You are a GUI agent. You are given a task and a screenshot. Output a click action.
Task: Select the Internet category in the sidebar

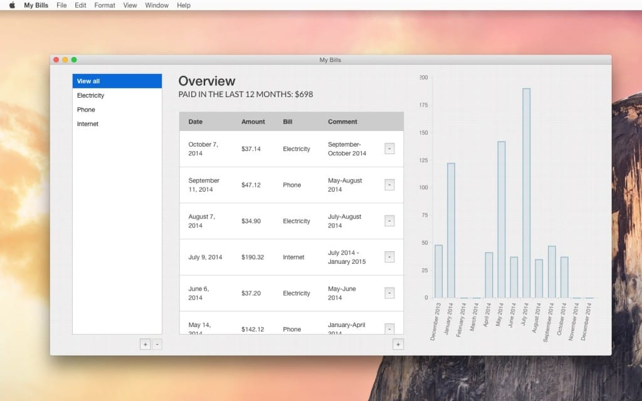coord(117,124)
